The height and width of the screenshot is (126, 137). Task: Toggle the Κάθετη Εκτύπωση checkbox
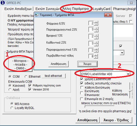(x=82, y=87)
